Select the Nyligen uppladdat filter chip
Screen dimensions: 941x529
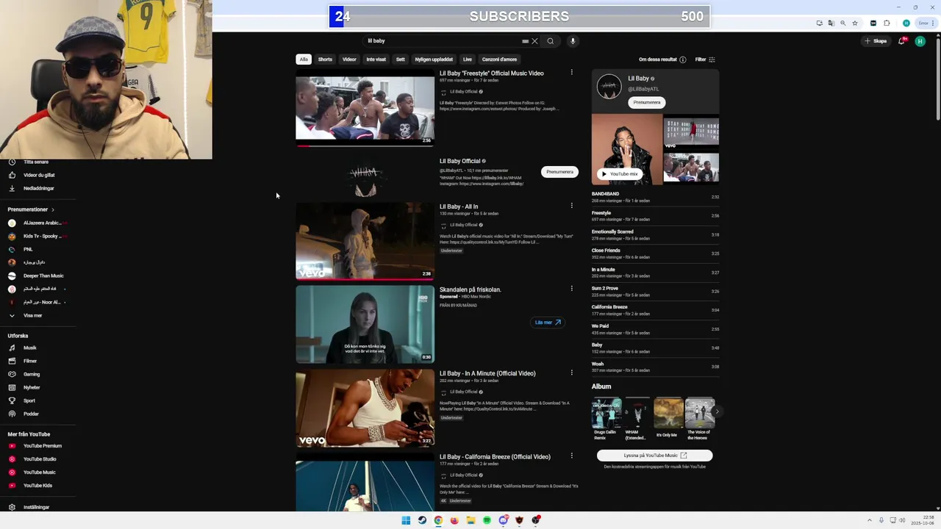click(434, 60)
